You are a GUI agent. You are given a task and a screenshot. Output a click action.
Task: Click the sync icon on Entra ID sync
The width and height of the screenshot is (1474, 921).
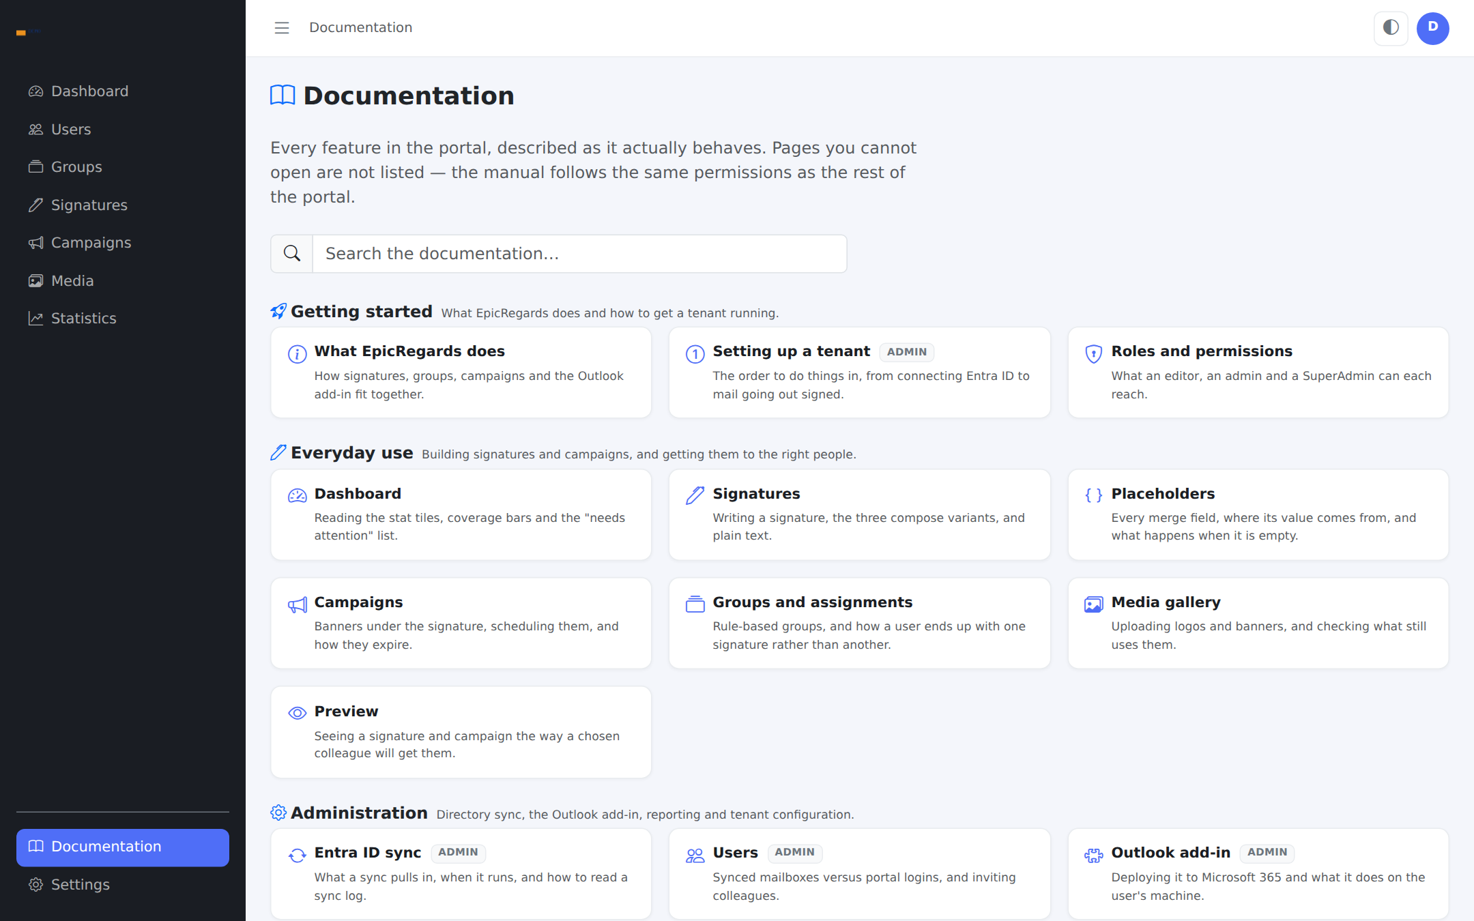click(x=297, y=855)
